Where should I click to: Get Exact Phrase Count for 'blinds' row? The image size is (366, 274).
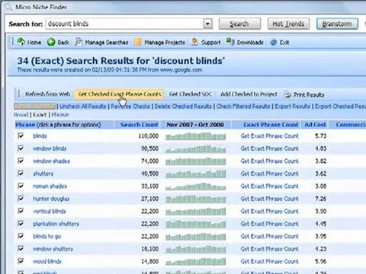(x=269, y=136)
